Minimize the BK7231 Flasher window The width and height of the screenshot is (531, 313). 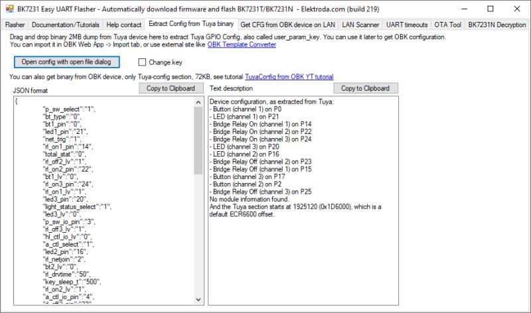coord(464,9)
